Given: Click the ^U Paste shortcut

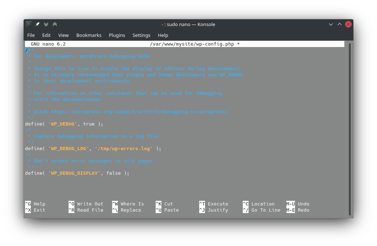Looking at the screenshot, I should click(x=167, y=210).
